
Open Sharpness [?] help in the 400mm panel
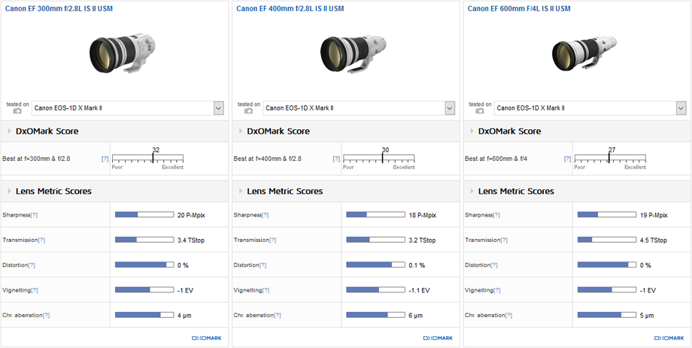click(x=266, y=215)
